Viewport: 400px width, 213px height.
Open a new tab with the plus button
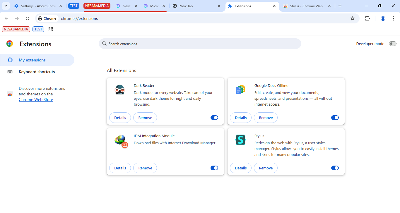340,6
